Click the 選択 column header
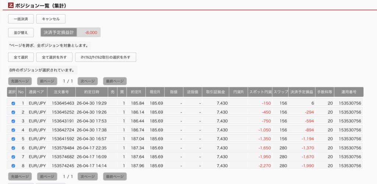This screenshot has height=184, width=377. 11,92
